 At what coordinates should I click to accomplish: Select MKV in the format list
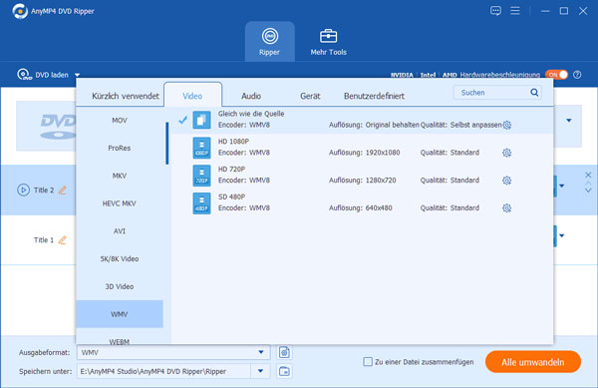point(120,176)
